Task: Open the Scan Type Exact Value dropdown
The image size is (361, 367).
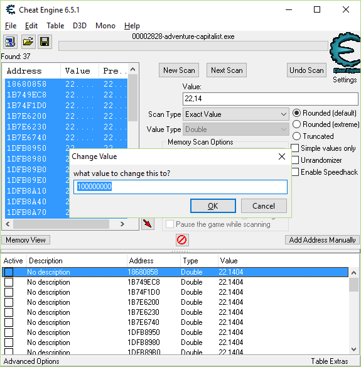Action: click(236, 114)
